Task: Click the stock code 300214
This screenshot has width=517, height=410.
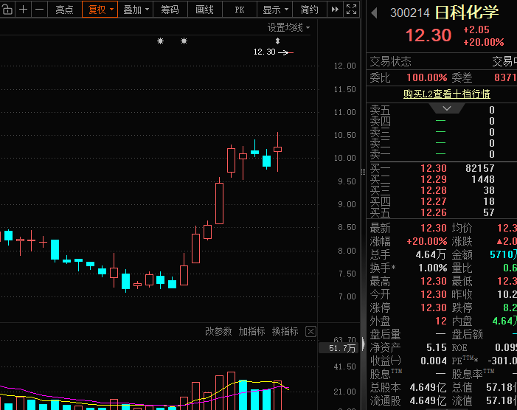Action: click(410, 13)
